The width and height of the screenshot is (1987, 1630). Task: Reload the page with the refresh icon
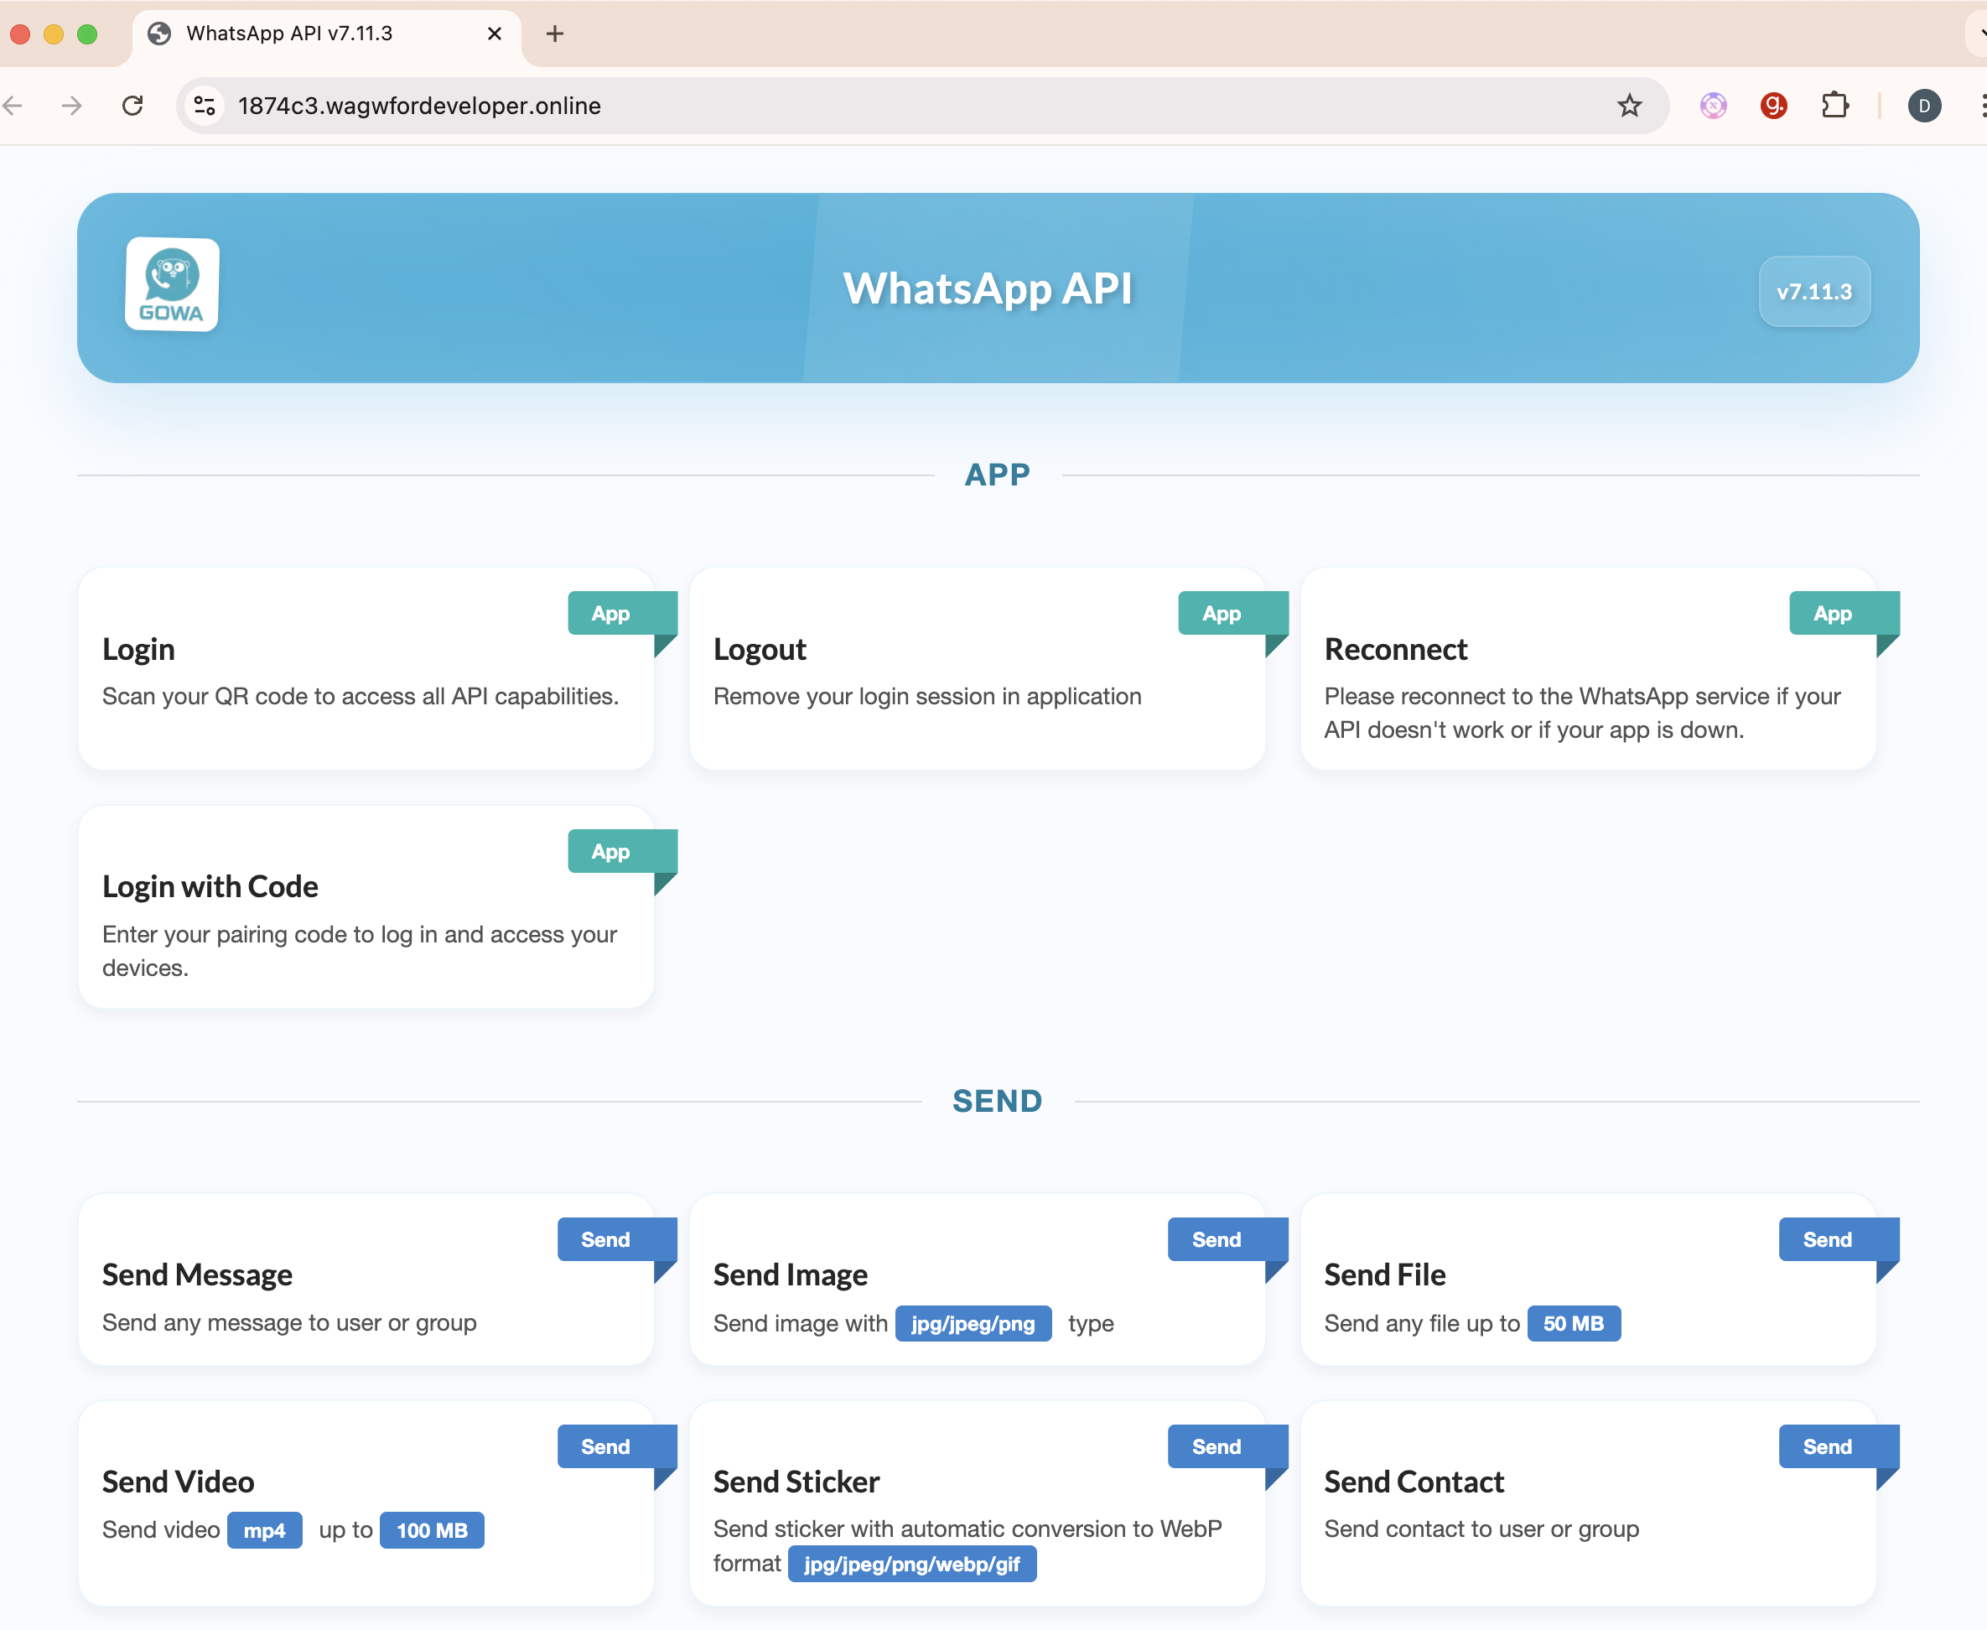click(132, 105)
